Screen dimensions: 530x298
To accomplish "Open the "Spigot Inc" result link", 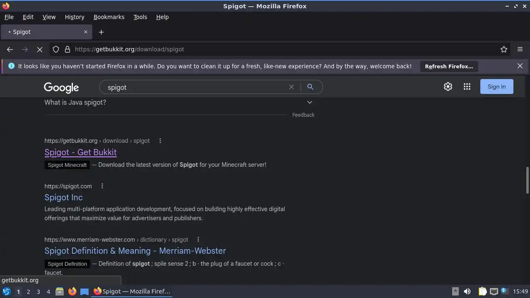I will coord(63,197).
